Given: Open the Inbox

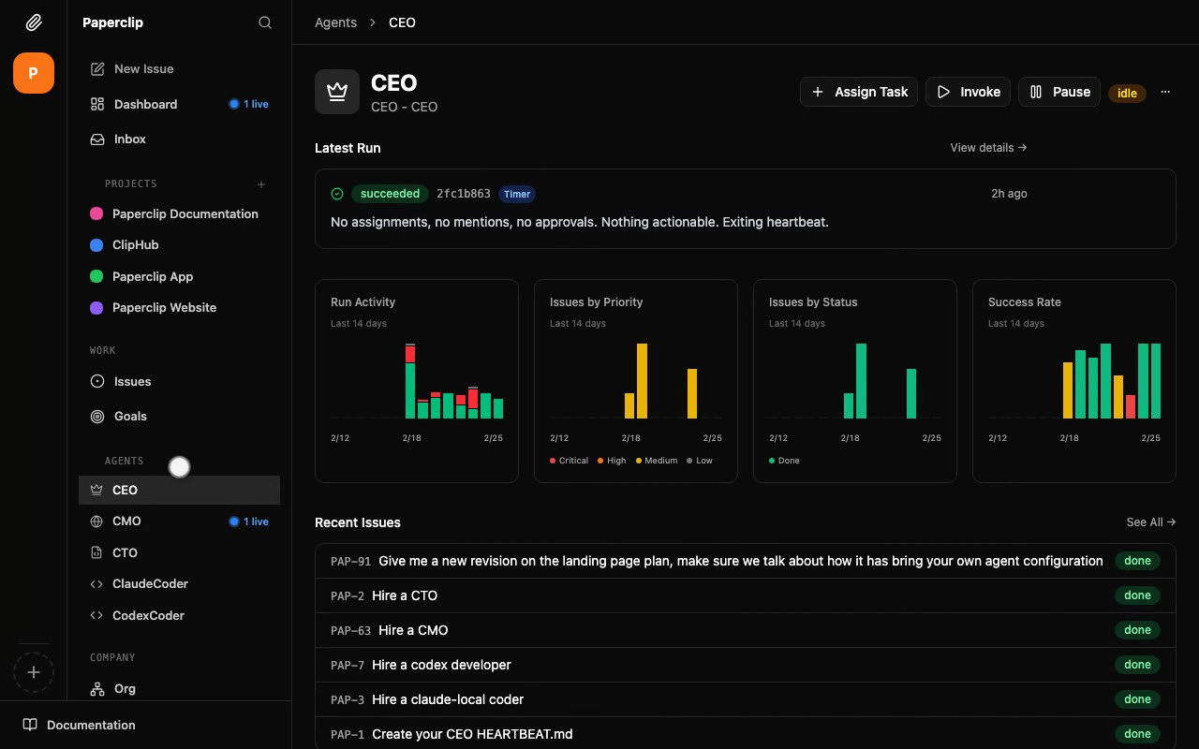Looking at the screenshot, I should 179,139.
